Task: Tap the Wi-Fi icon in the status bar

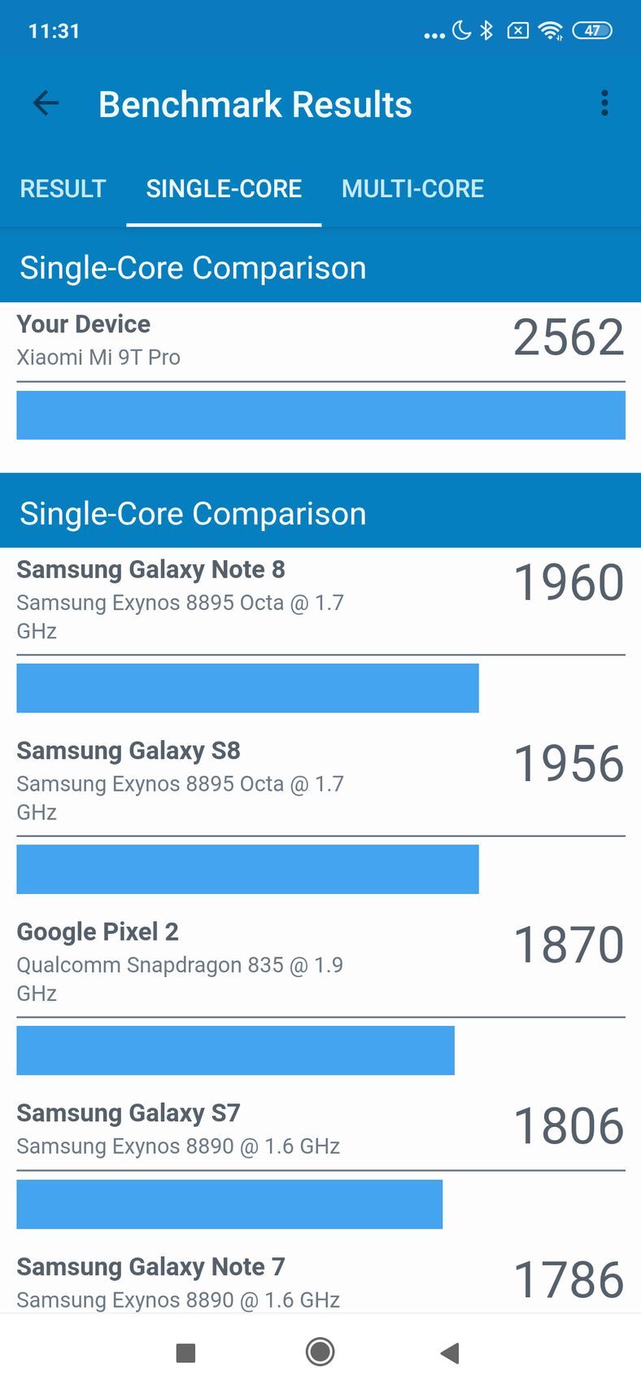Action: 549,30
